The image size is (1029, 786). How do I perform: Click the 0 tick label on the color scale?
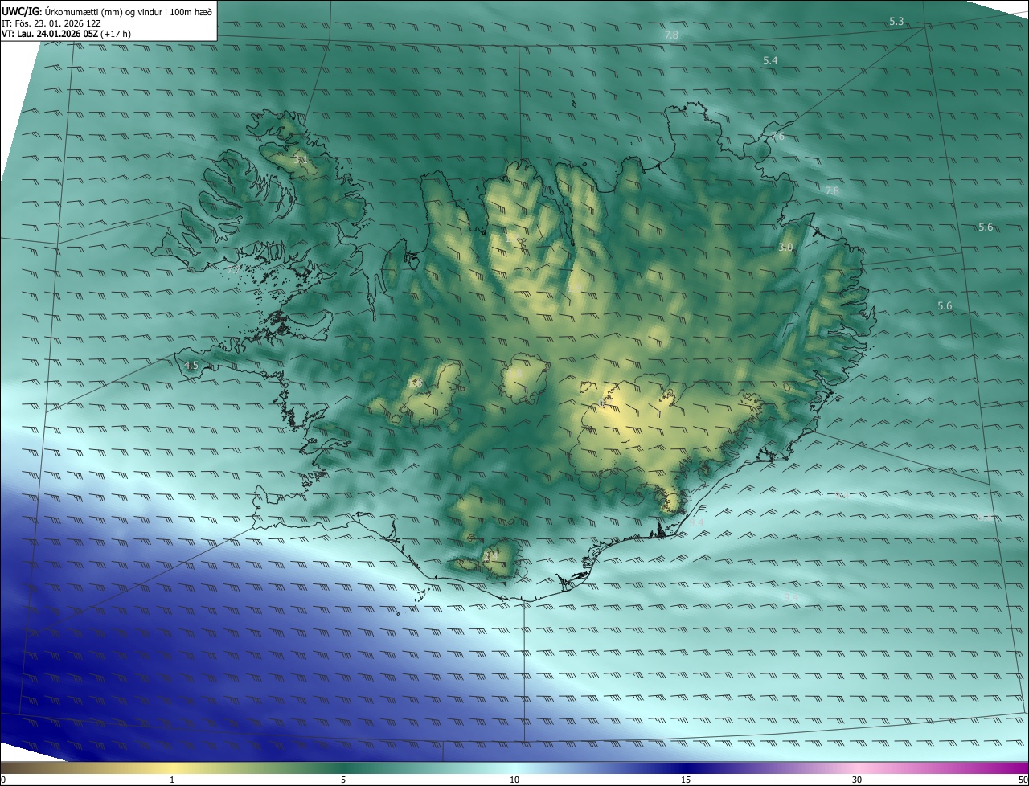(3, 780)
